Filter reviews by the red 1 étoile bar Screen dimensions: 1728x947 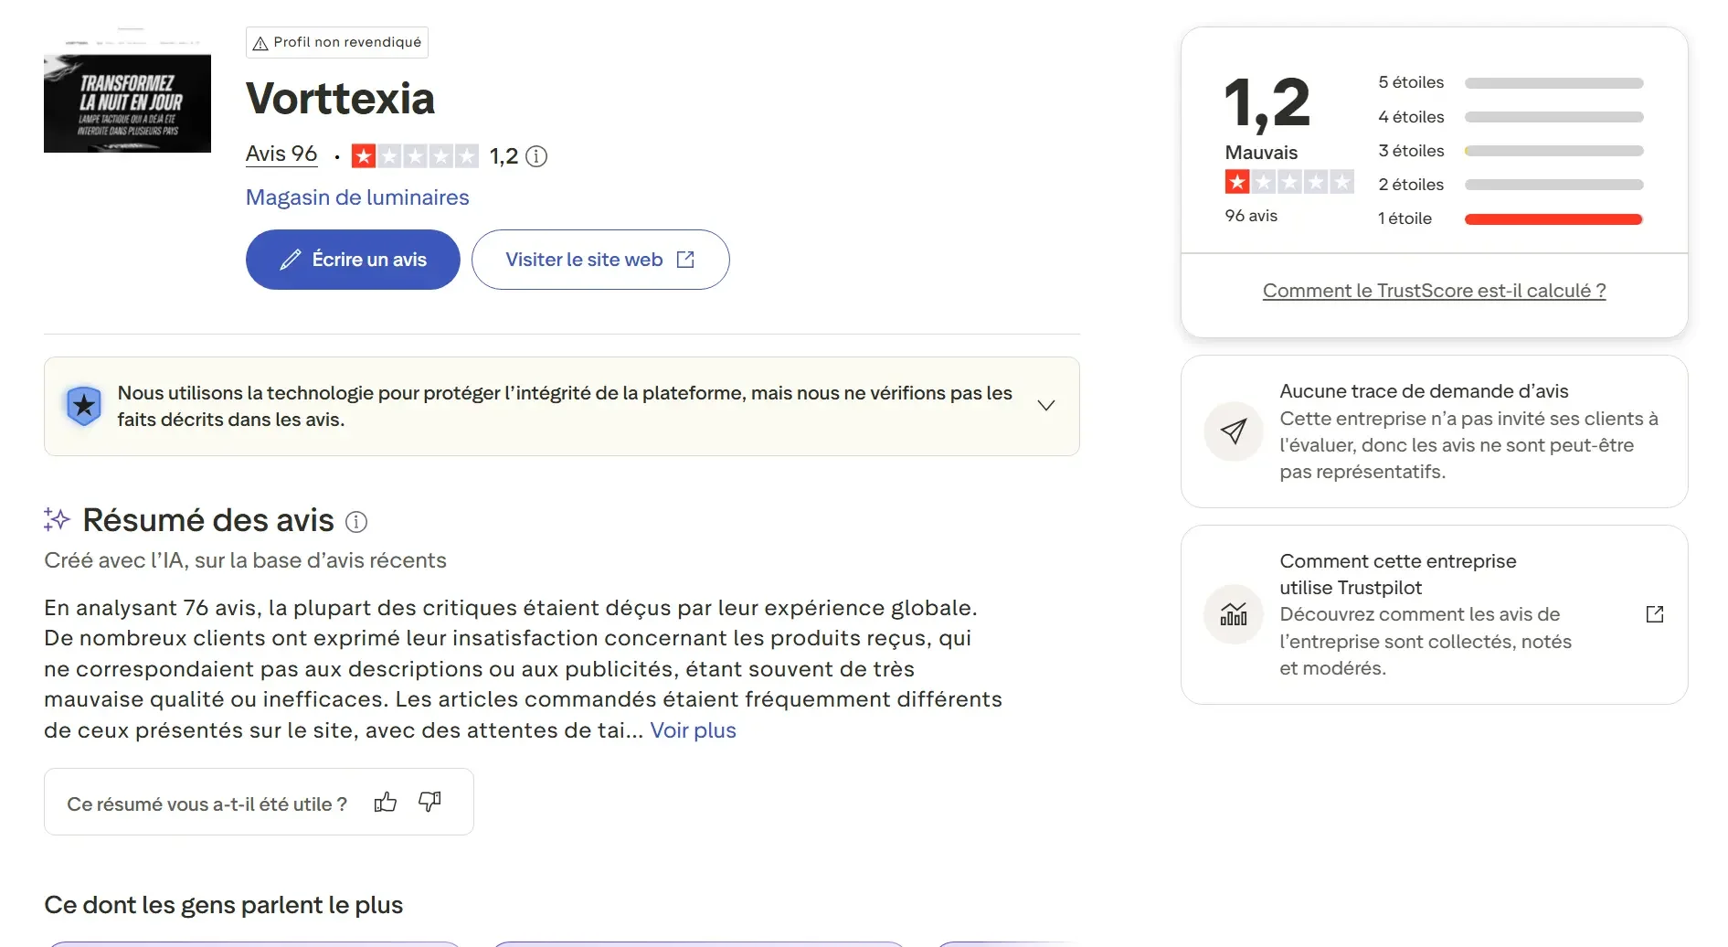[1553, 219]
